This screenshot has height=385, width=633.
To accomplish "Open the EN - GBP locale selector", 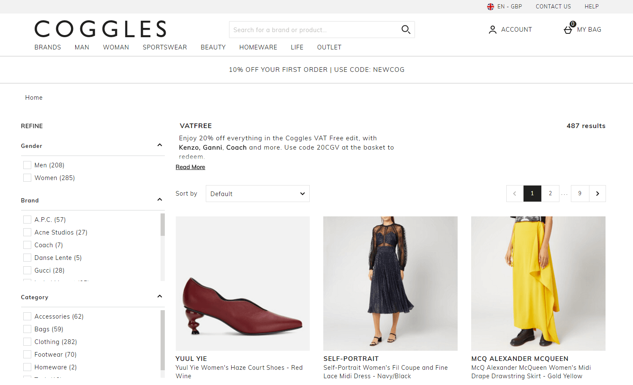I will [510, 7].
